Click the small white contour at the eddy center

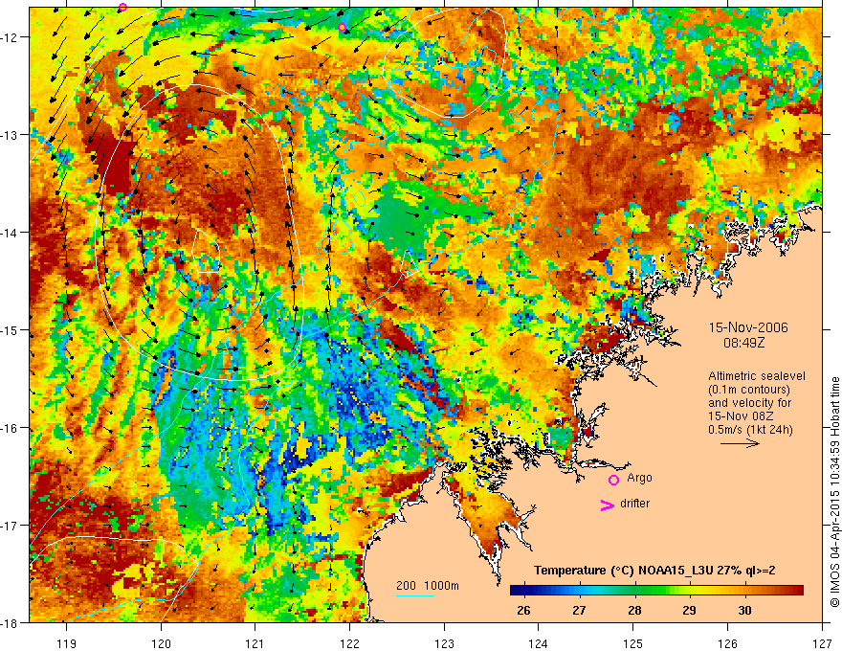coord(207,251)
